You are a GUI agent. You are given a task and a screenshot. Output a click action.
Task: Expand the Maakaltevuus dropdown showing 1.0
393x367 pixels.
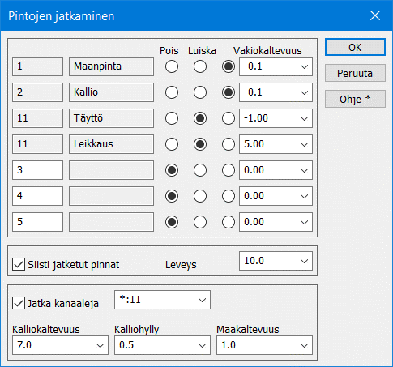pos(264,345)
